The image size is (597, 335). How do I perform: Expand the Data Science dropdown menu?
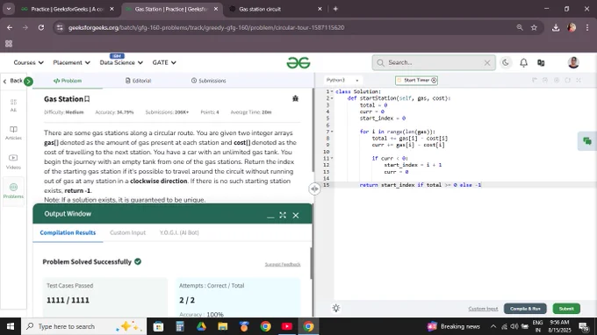121,62
